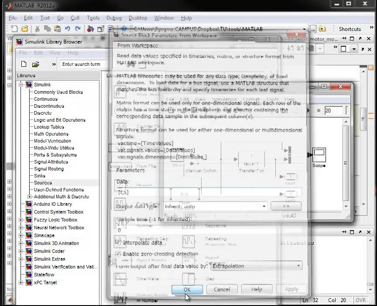Click the model window vertical scrollbar
The width and height of the screenshot is (377, 306).
[x=346, y=163]
